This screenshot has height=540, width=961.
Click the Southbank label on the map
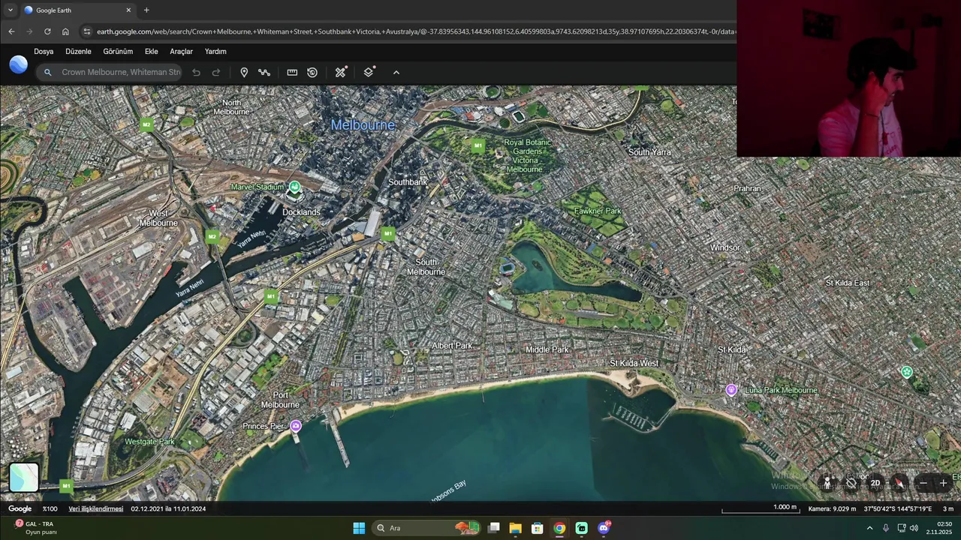(x=408, y=182)
